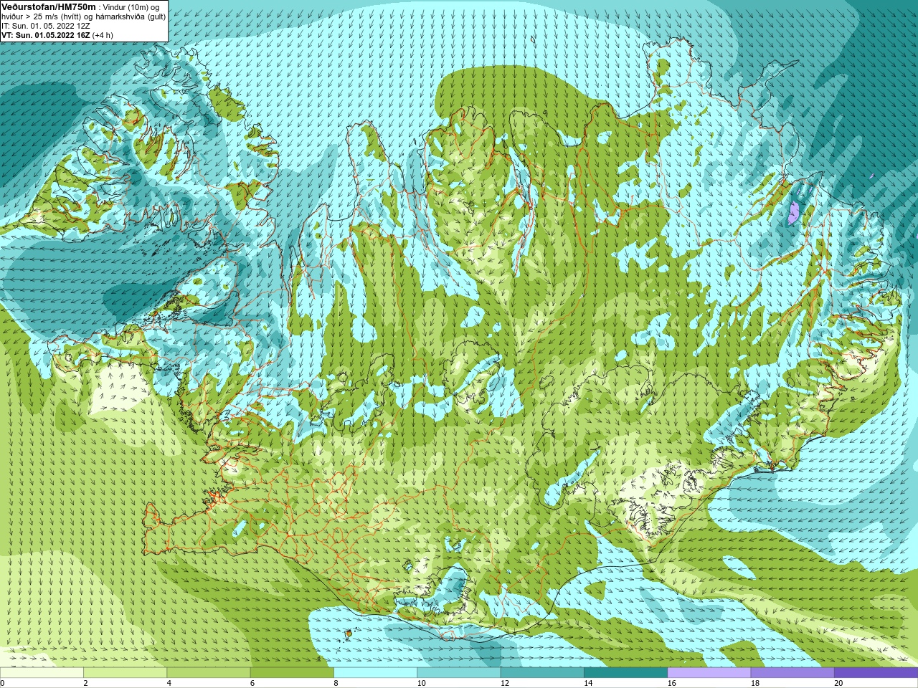Click the legend label '20'
Image resolution: width=918 pixels, height=688 pixels.
(838, 683)
